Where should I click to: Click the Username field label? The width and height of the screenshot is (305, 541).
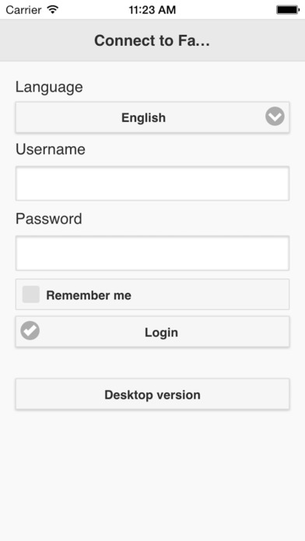point(51,149)
